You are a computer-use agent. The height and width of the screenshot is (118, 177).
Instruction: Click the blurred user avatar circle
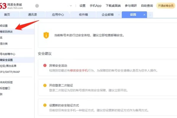coord(37,6)
